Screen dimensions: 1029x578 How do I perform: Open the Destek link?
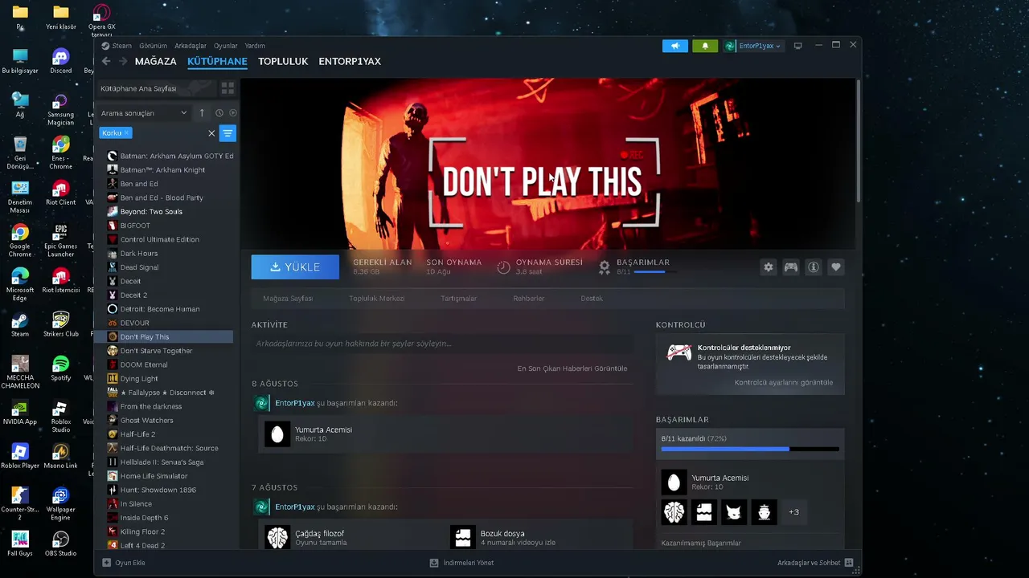(x=592, y=299)
